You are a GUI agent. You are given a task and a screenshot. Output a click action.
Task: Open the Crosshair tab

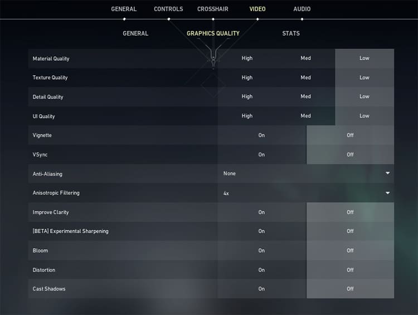coord(213,9)
